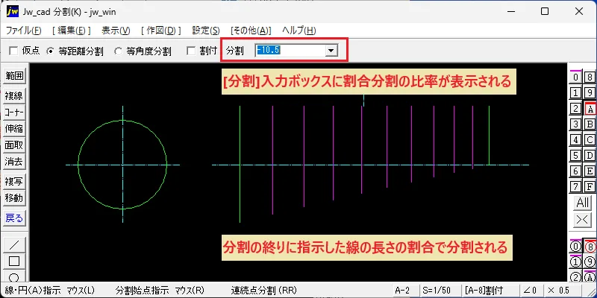The image size is (597, 298).
Task: Open the 分割 value dropdown arrow
Action: coord(331,50)
